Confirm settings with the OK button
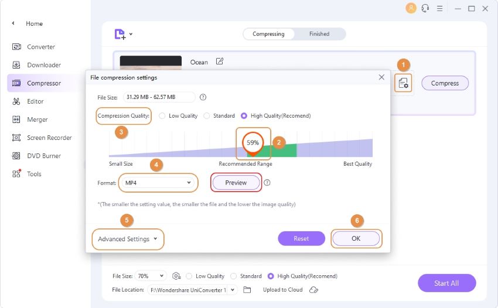Viewport: 498px width, 308px height. [356, 238]
